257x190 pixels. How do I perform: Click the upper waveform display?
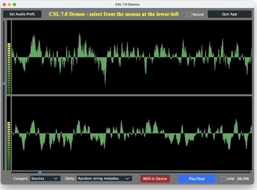[x=132, y=57]
